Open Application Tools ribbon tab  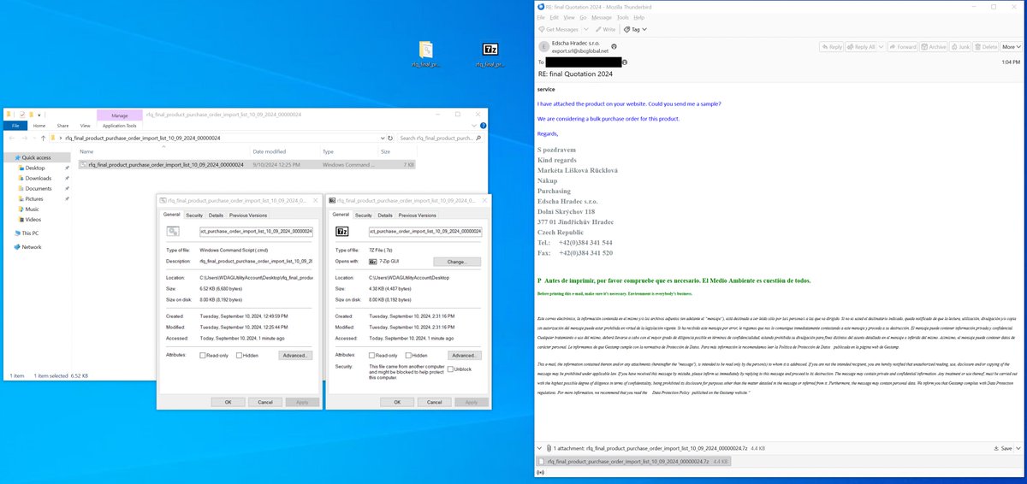click(120, 126)
